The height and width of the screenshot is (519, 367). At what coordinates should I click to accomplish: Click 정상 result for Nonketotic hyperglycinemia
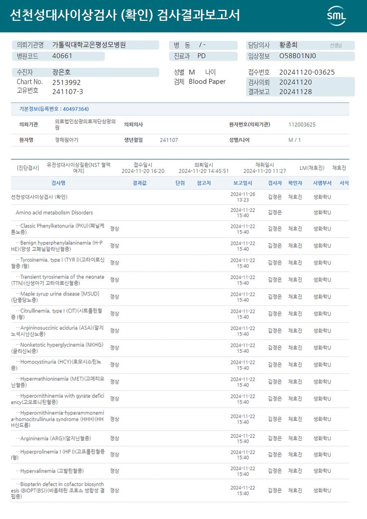coord(115,347)
